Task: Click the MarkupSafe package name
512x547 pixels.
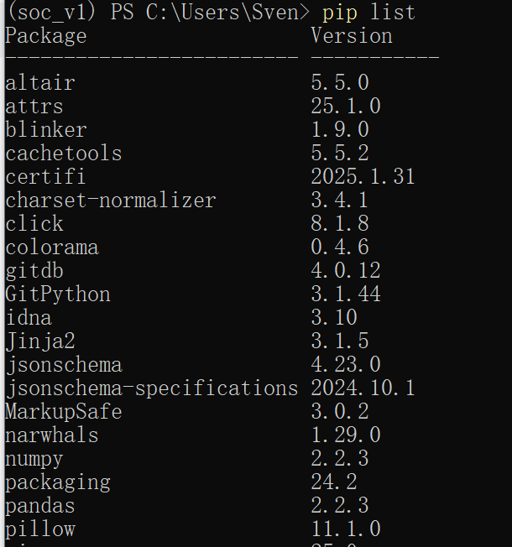Action: [x=64, y=412]
